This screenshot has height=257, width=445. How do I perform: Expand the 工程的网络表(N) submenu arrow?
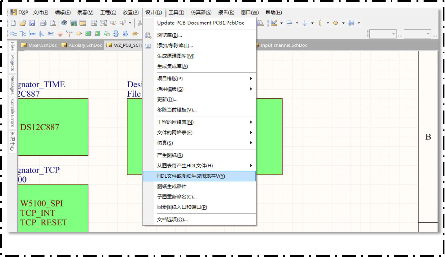point(251,122)
